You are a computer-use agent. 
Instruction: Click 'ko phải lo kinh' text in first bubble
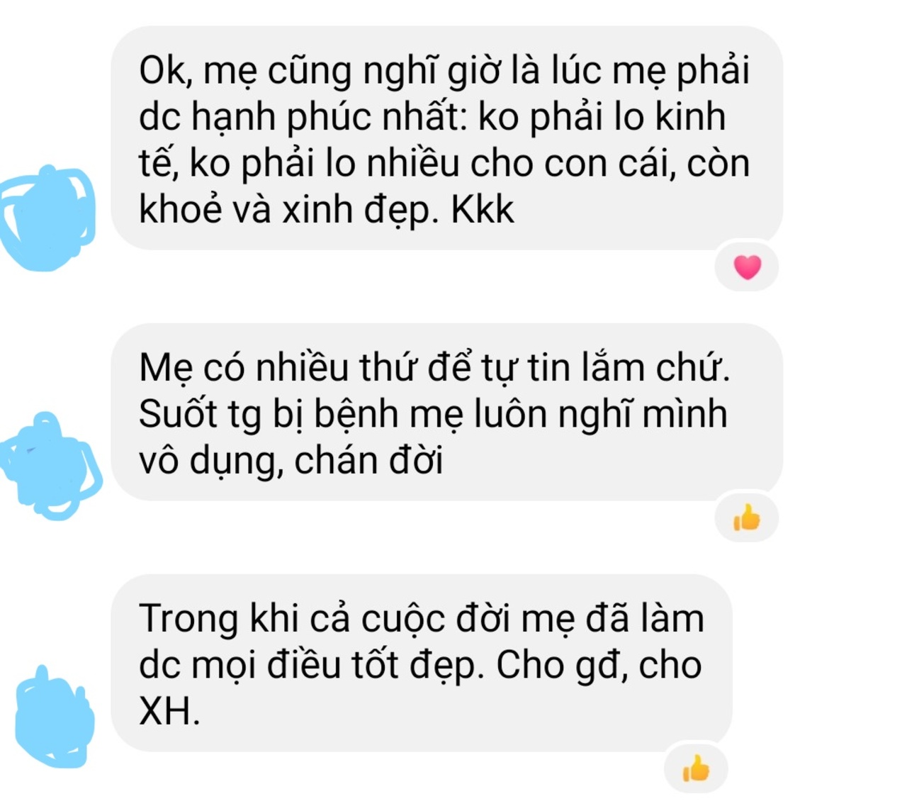point(602,118)
